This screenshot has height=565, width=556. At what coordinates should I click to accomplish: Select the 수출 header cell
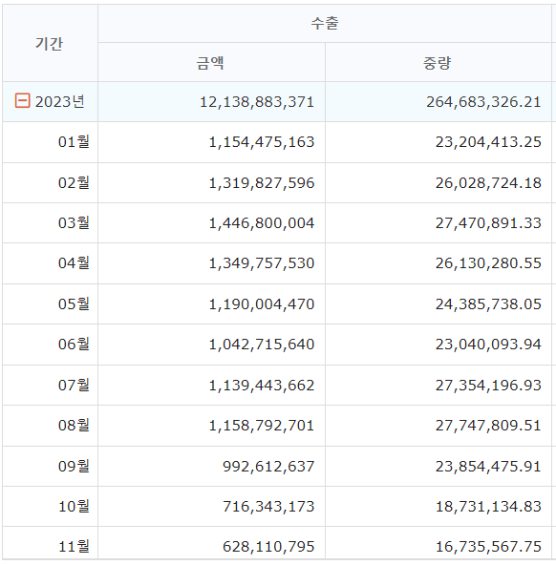click(325, 24)
